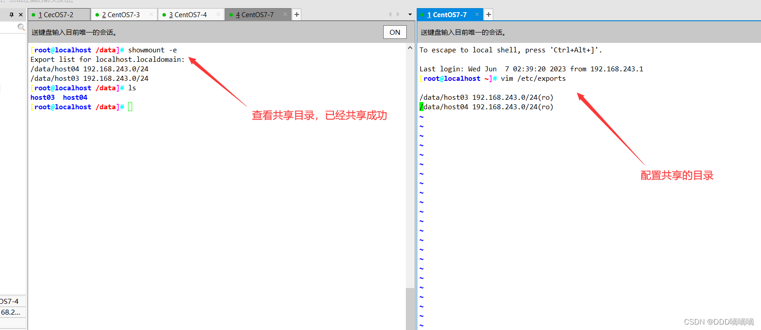The height and width of the screenshot is (330, 761).
Task: Click the 'To escape to local shell' message
Action: point(511,50)
